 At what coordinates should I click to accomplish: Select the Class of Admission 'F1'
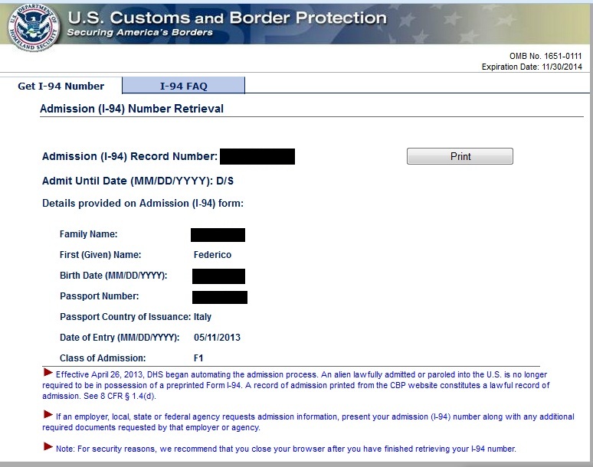198,358
